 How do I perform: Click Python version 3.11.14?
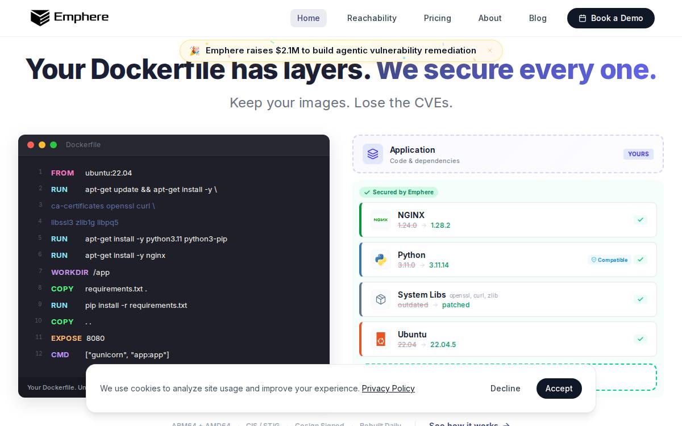[x=439, y=265]
